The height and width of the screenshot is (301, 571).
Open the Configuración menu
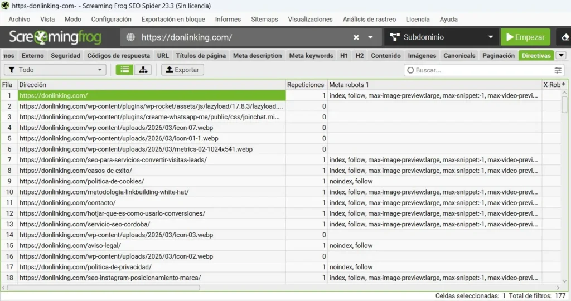[x=111, y=20]
